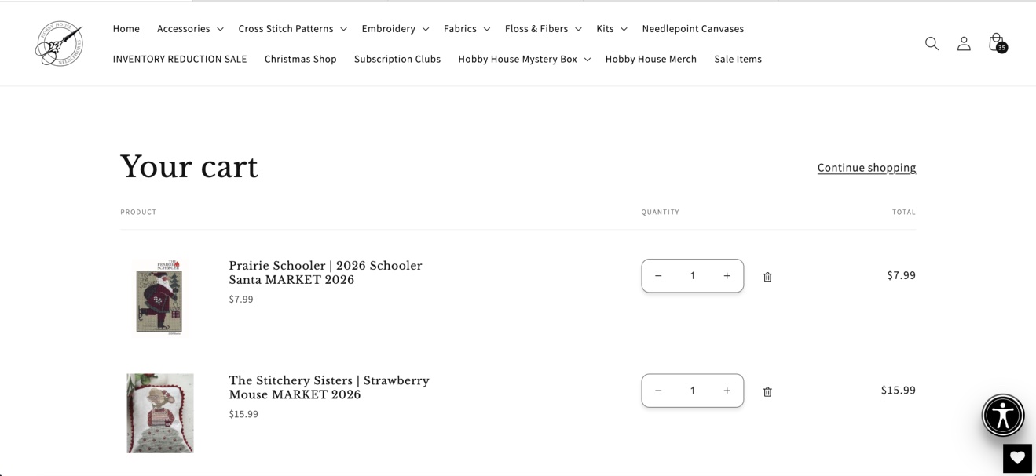1036x476 pixels.
Task: Increase Strawberry Mouse quantity
Action: (727, 391)
